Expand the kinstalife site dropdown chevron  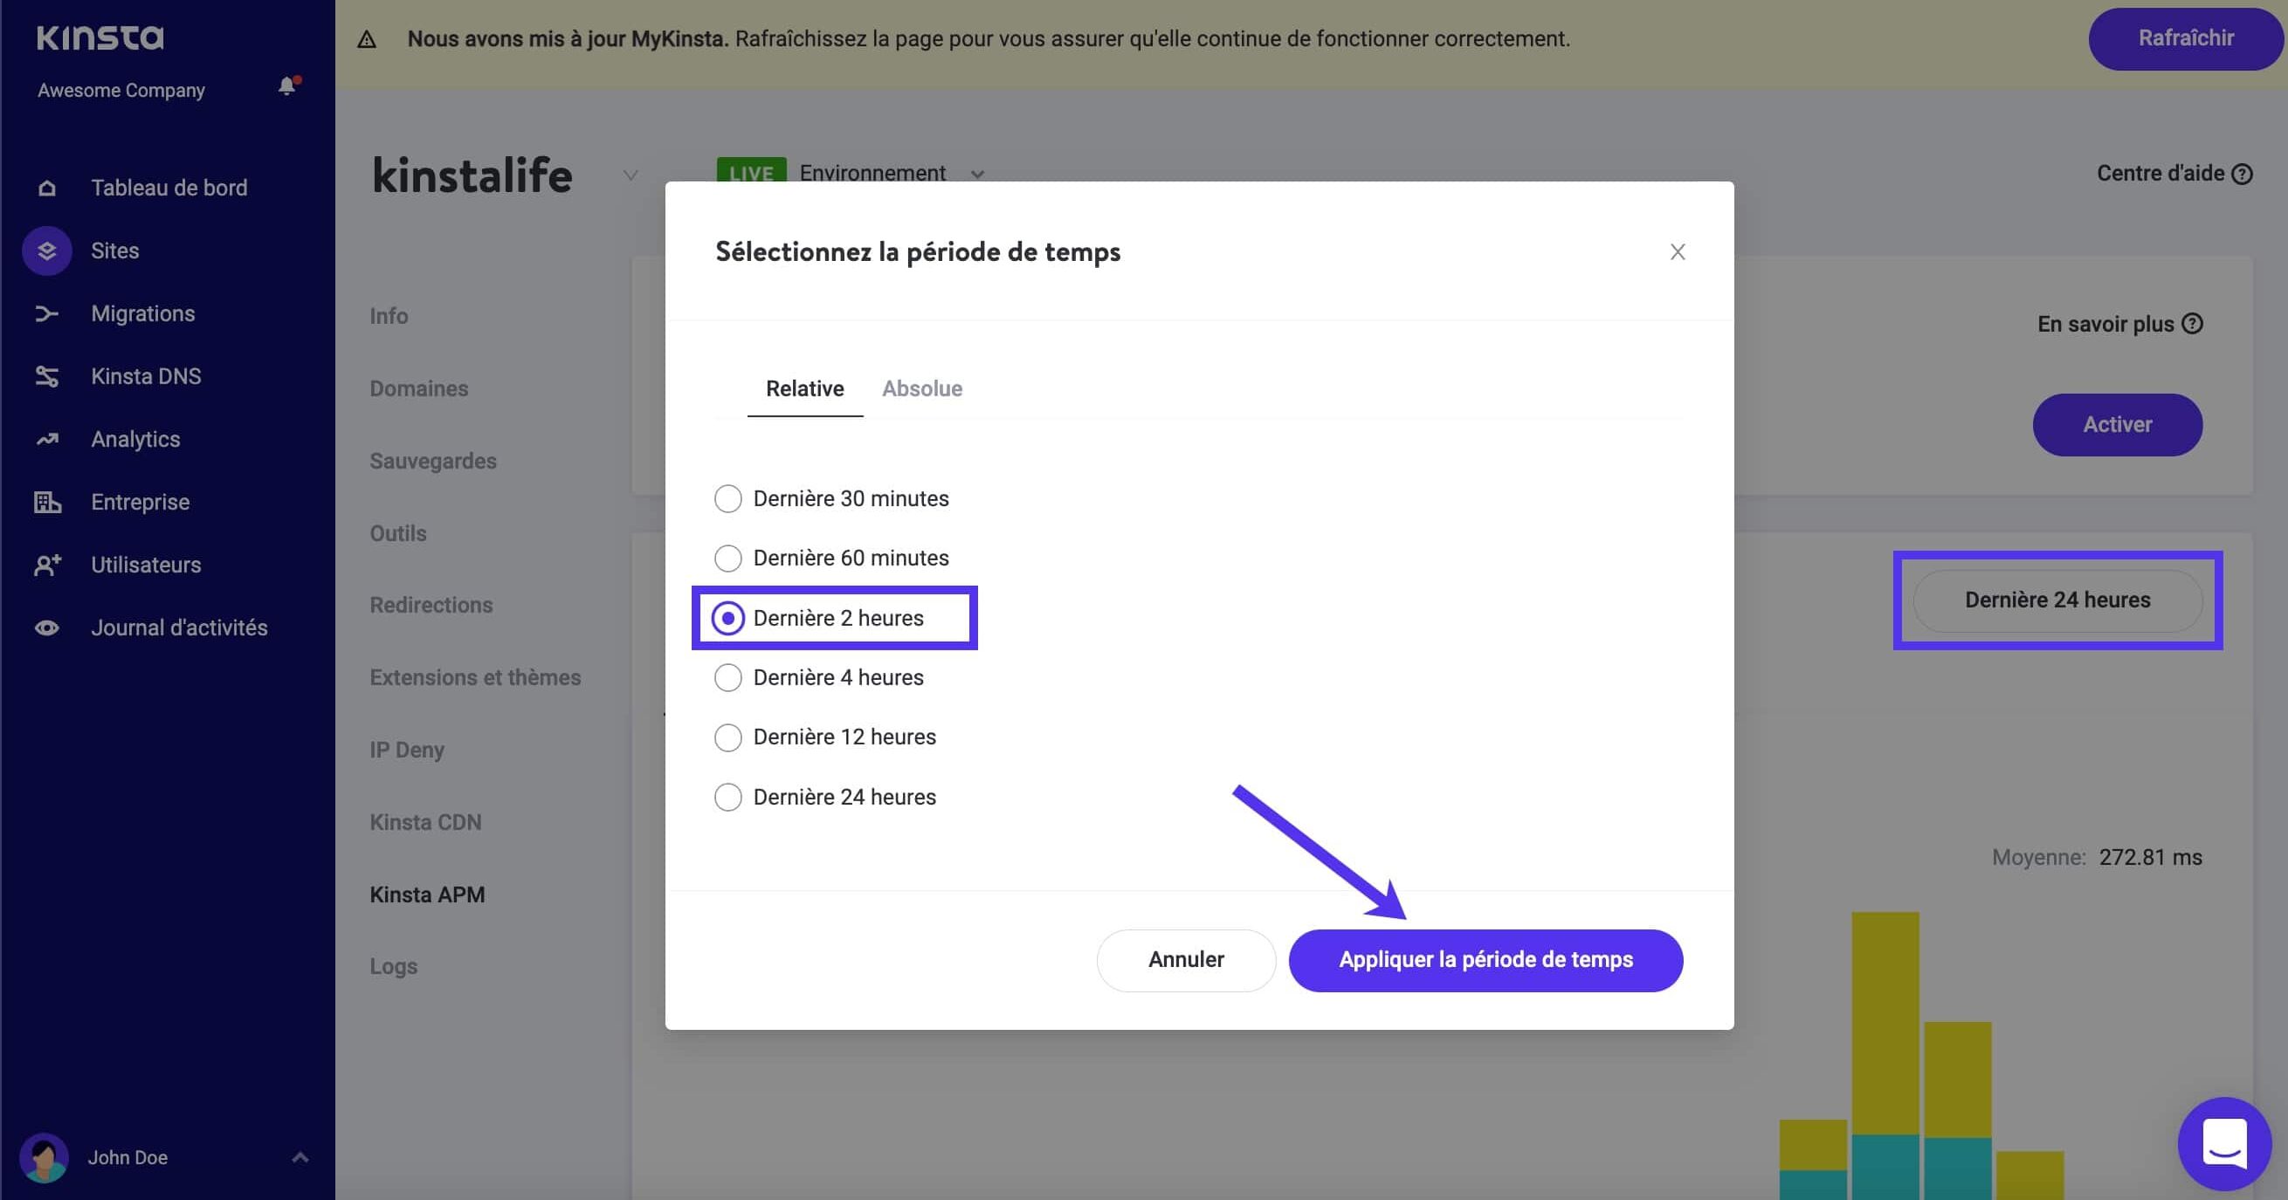coord(631,175)
